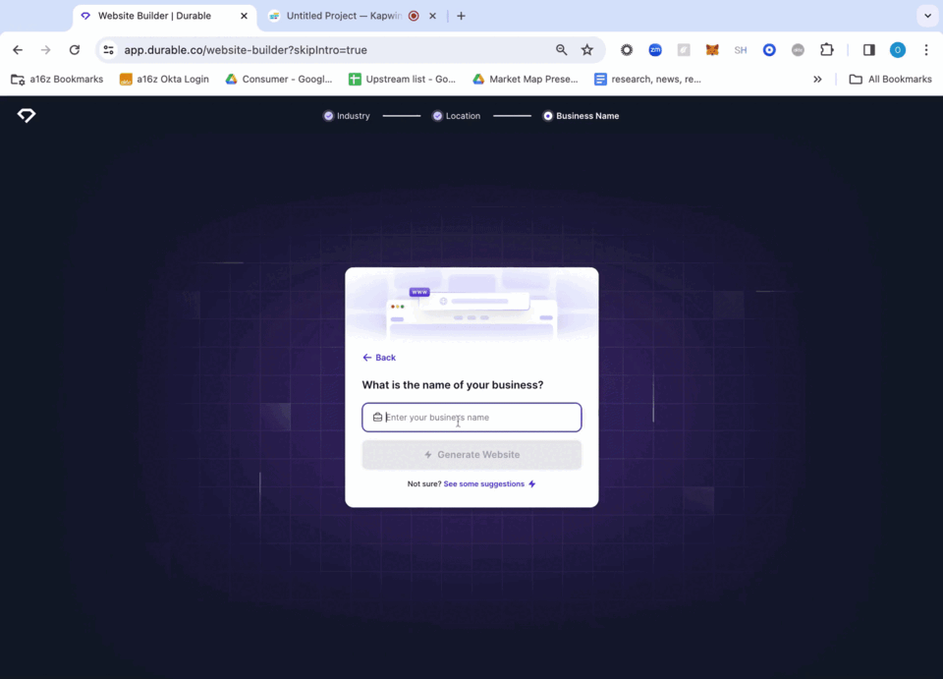Open the Zoom extension icon
This screenshot has height=679, width=943.
(x=655, y=49)
